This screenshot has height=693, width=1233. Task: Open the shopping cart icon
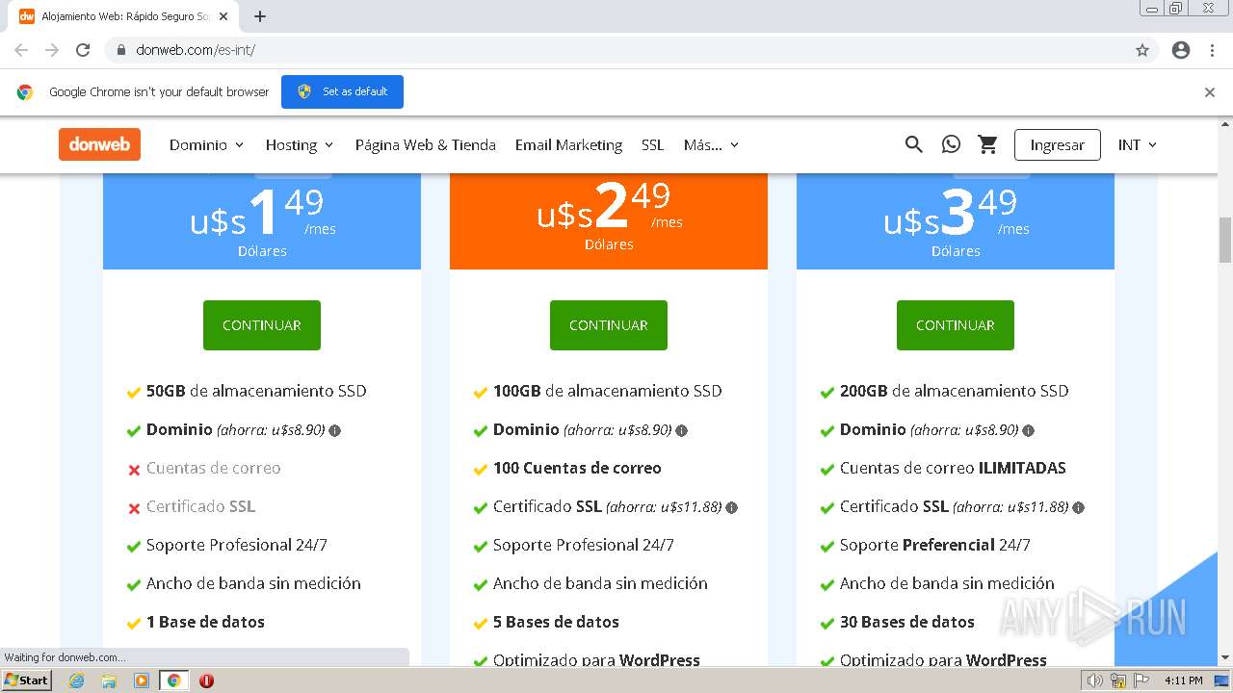(987, 144)
